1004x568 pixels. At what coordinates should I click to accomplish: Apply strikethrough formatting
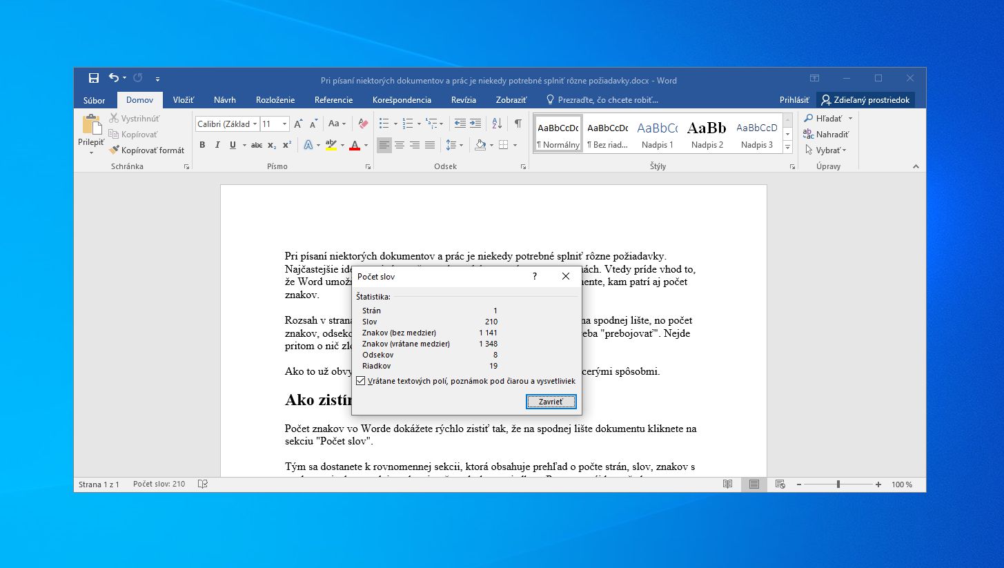tap(257, 145)
